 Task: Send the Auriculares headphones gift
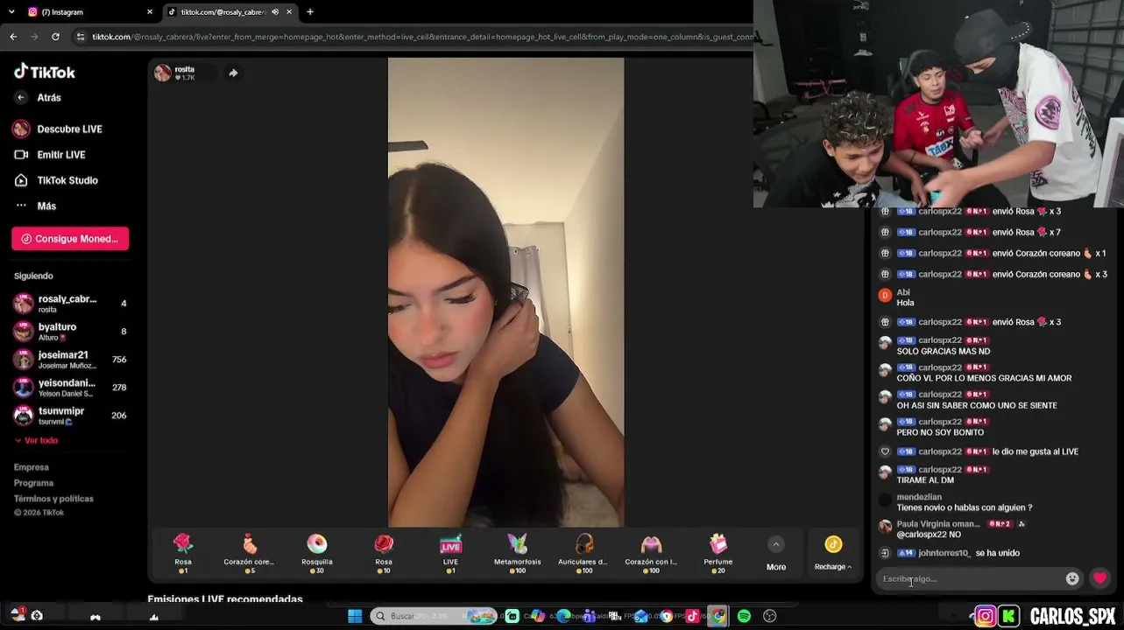point(584,554)
